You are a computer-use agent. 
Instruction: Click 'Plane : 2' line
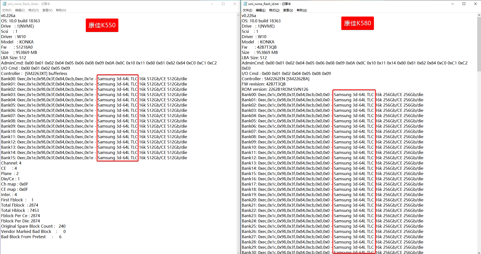coord(10,174)
